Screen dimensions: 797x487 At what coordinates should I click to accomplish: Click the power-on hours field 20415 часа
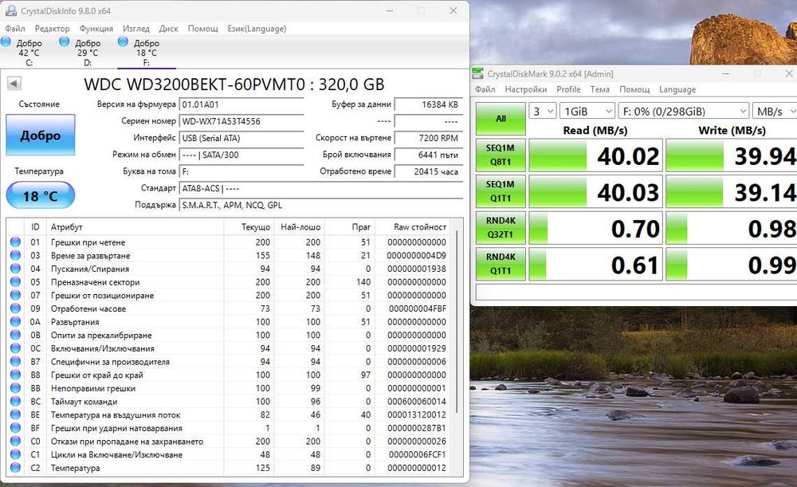(x=429, y=172)
